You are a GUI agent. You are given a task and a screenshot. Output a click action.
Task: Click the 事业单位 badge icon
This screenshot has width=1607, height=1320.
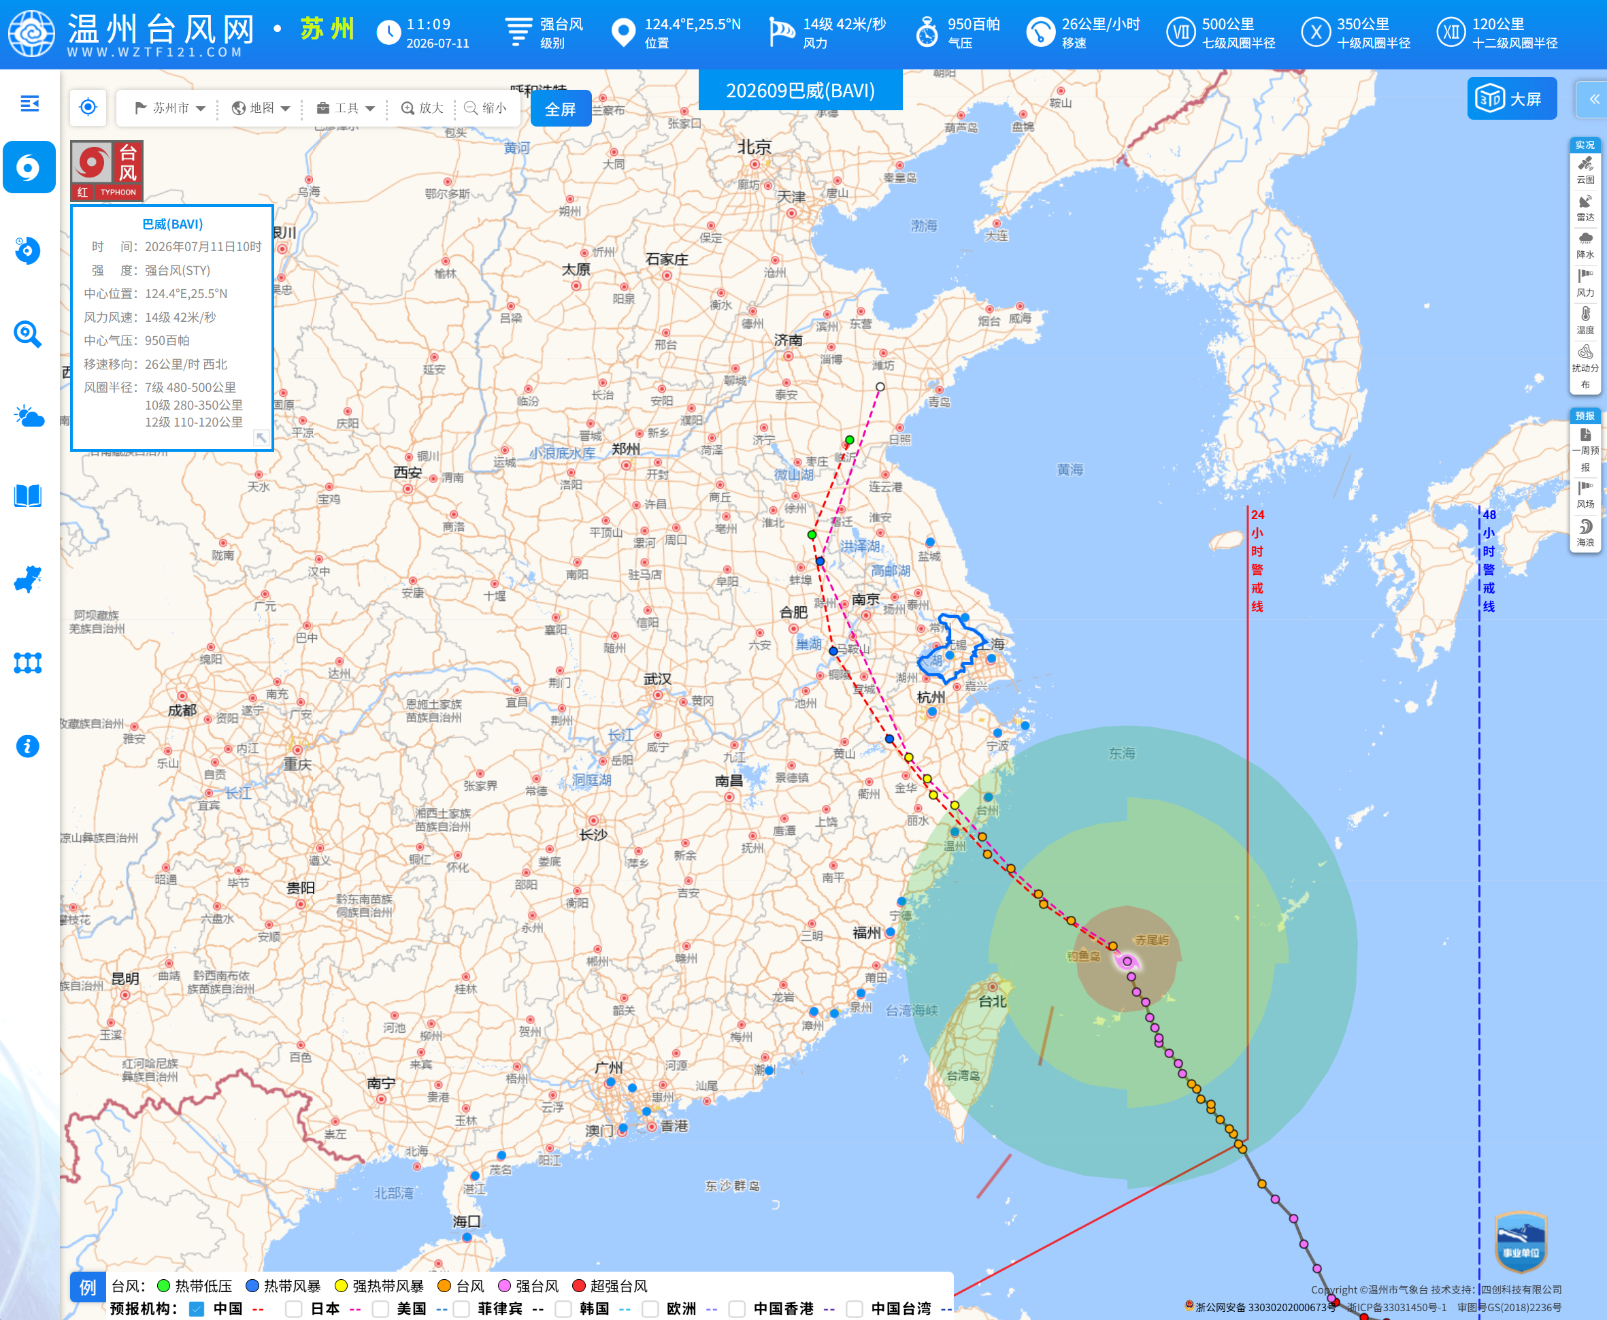(1521, 1242)
